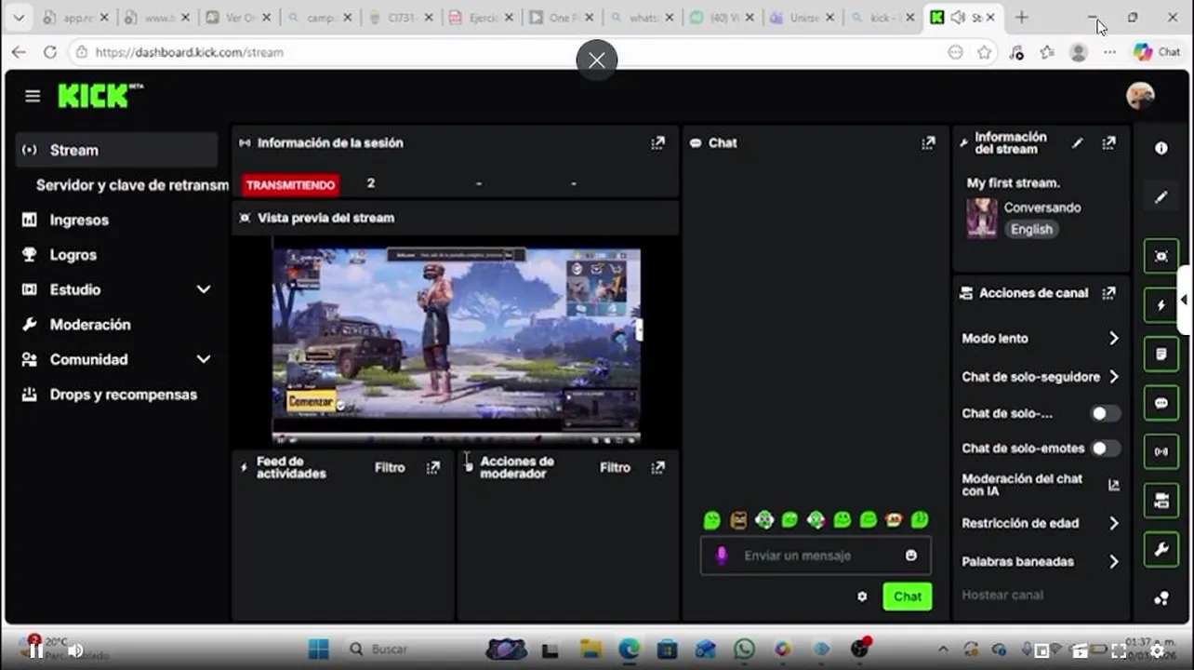Open the hamburger menu beside the Kick logo
This screenshot has height=670, width=1194.
click(x=33, y=96)
